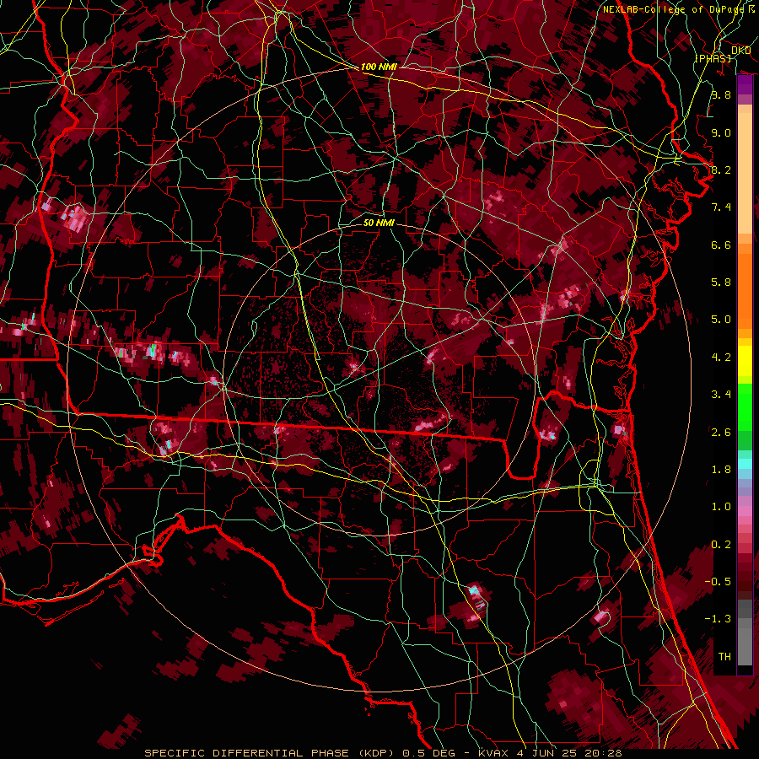The width and height of the screenshot is (759, 759).
Task: Click the 4.2 scale value
Action: [721, 358]
